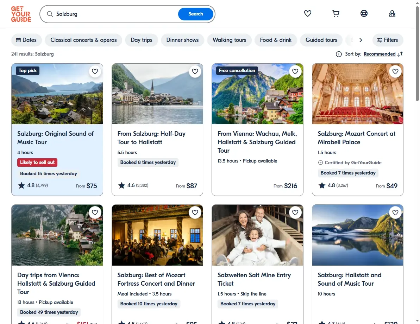Favorite the Half-Day Tour to Hallstatt
Screen dimensions: 420x324
point(195,71)
